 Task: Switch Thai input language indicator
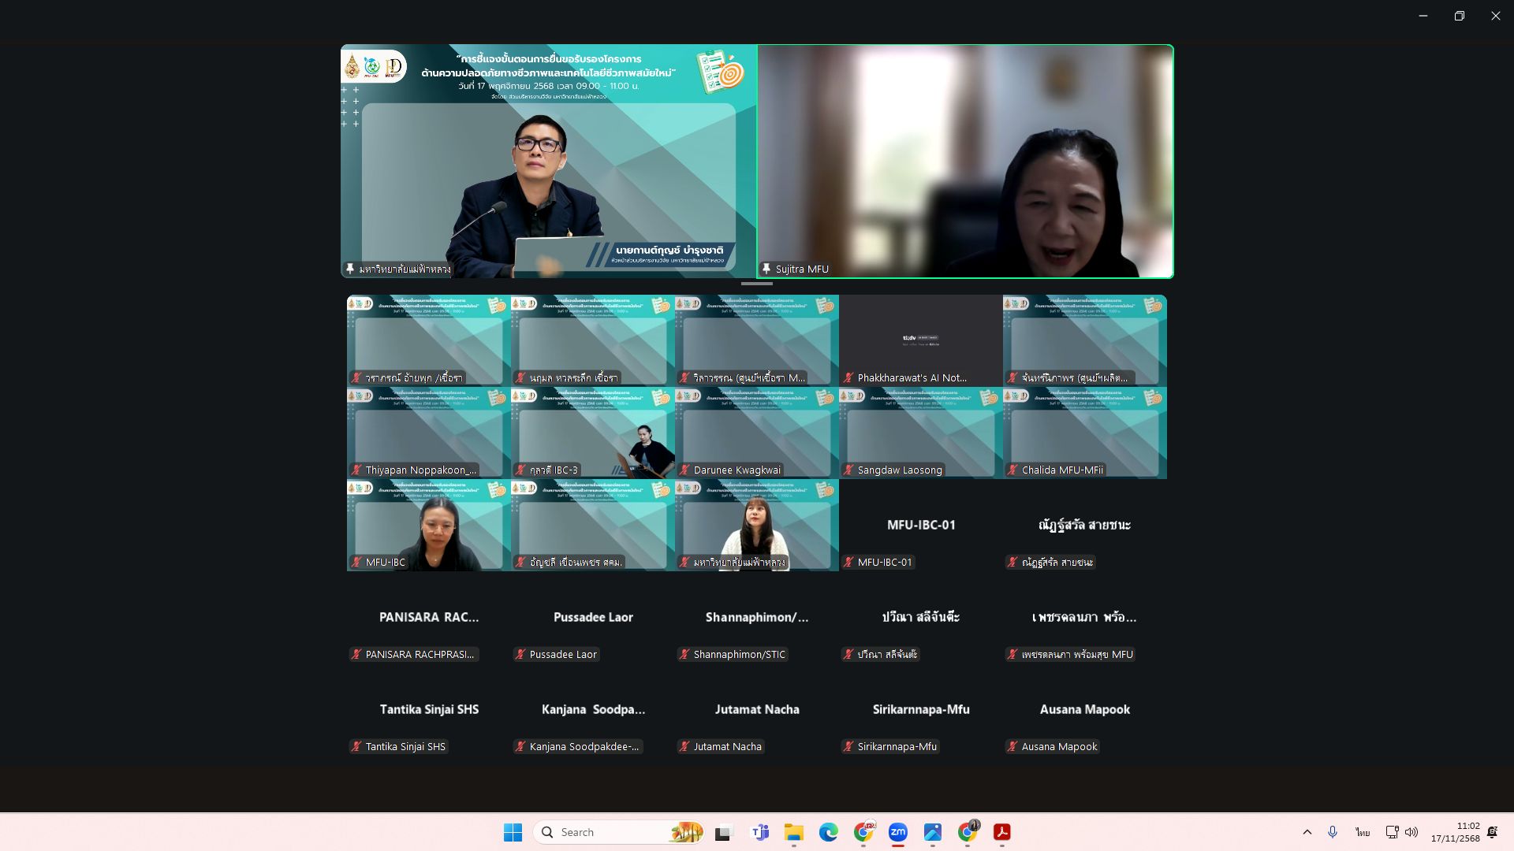[1363, 832]
